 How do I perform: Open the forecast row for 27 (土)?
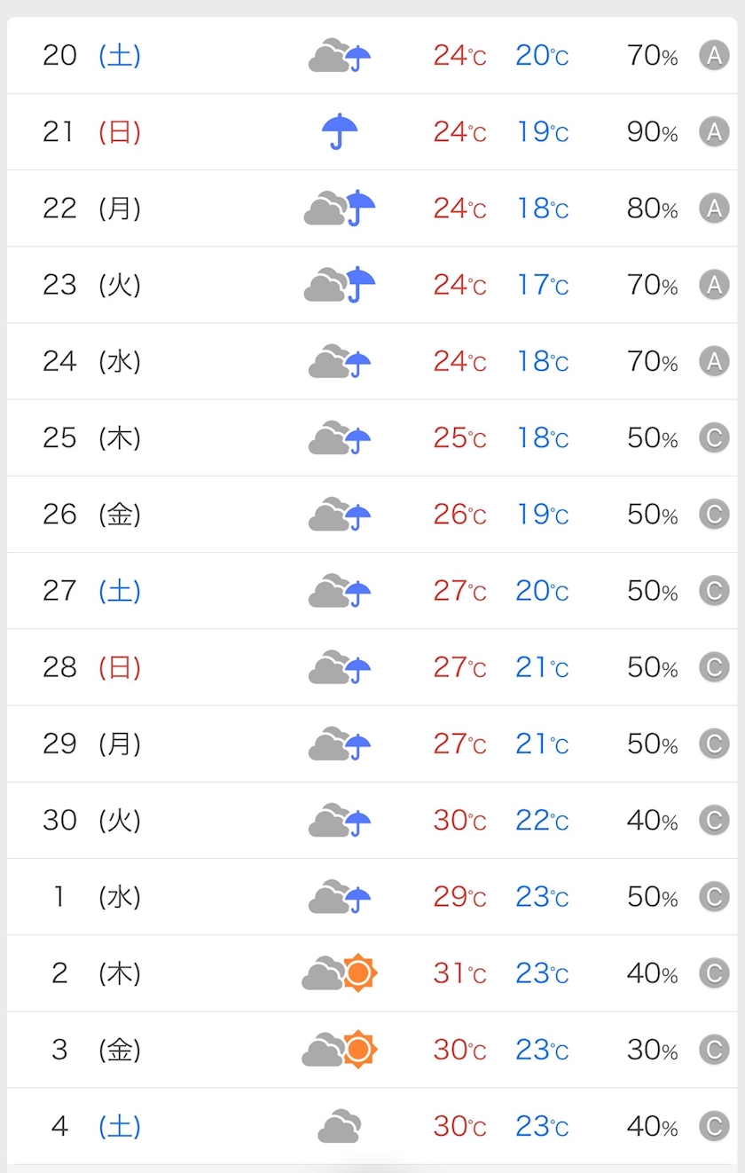tap(372, 591)
